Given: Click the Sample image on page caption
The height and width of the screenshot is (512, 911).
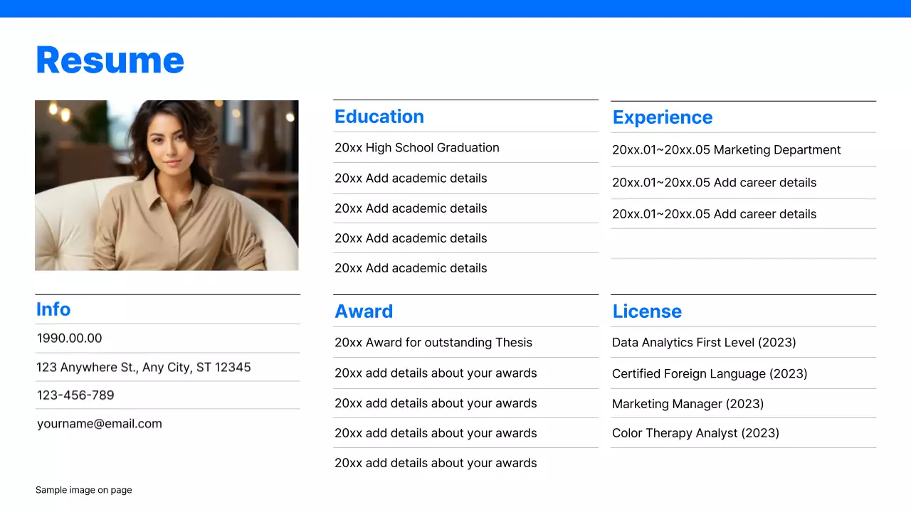Looking at the screenshot, I should click(83, 489).
